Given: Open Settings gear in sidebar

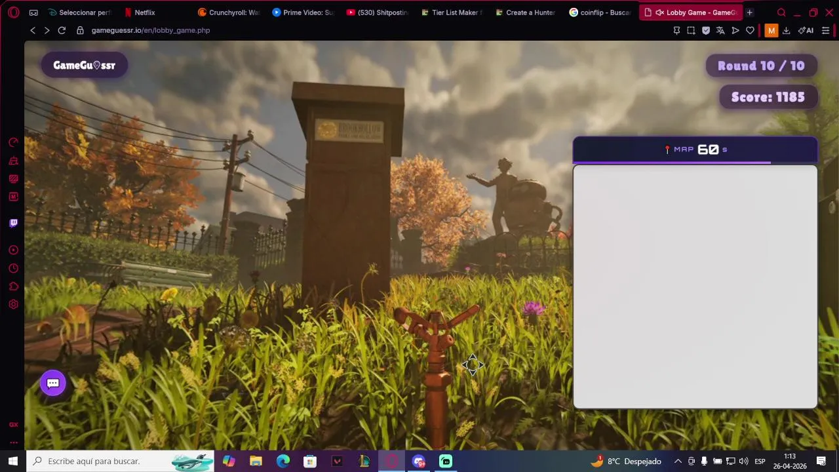Looking at the screenshot, I should coord(13,304).
